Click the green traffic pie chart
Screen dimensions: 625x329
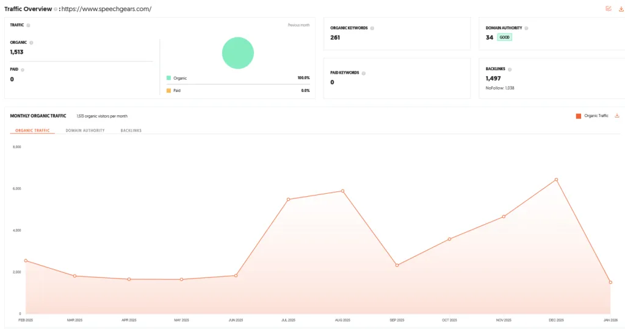coord(238,53)
